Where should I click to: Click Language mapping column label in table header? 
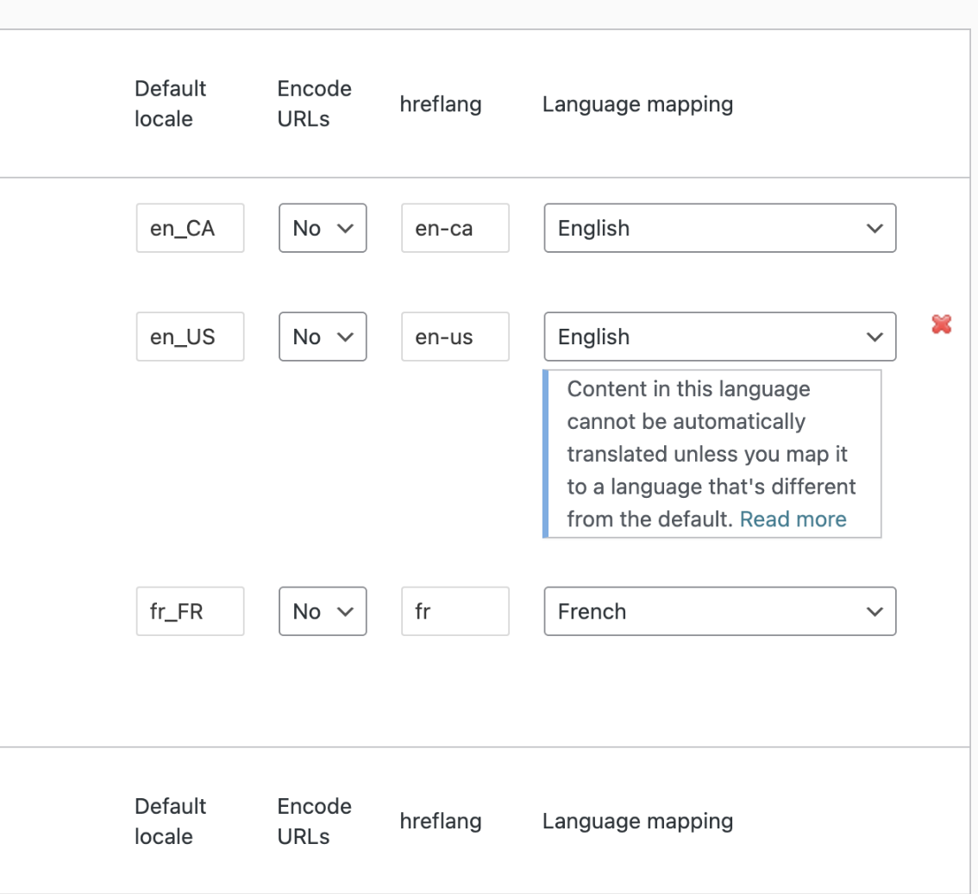click(637, 104)
